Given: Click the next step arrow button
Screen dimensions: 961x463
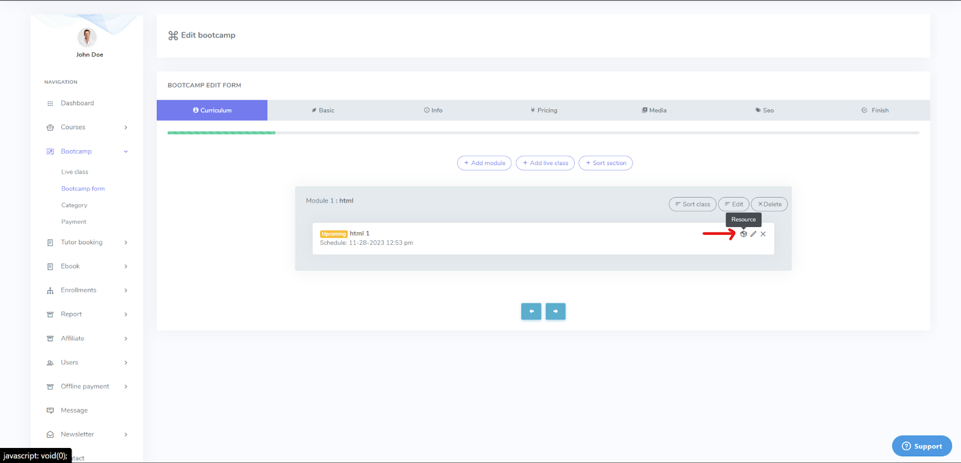Looking at the screenshot, I should [556, 311].
